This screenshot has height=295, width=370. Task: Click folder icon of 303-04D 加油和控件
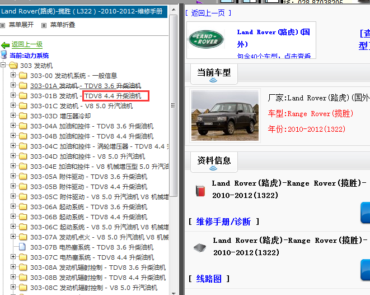point(23,156)
